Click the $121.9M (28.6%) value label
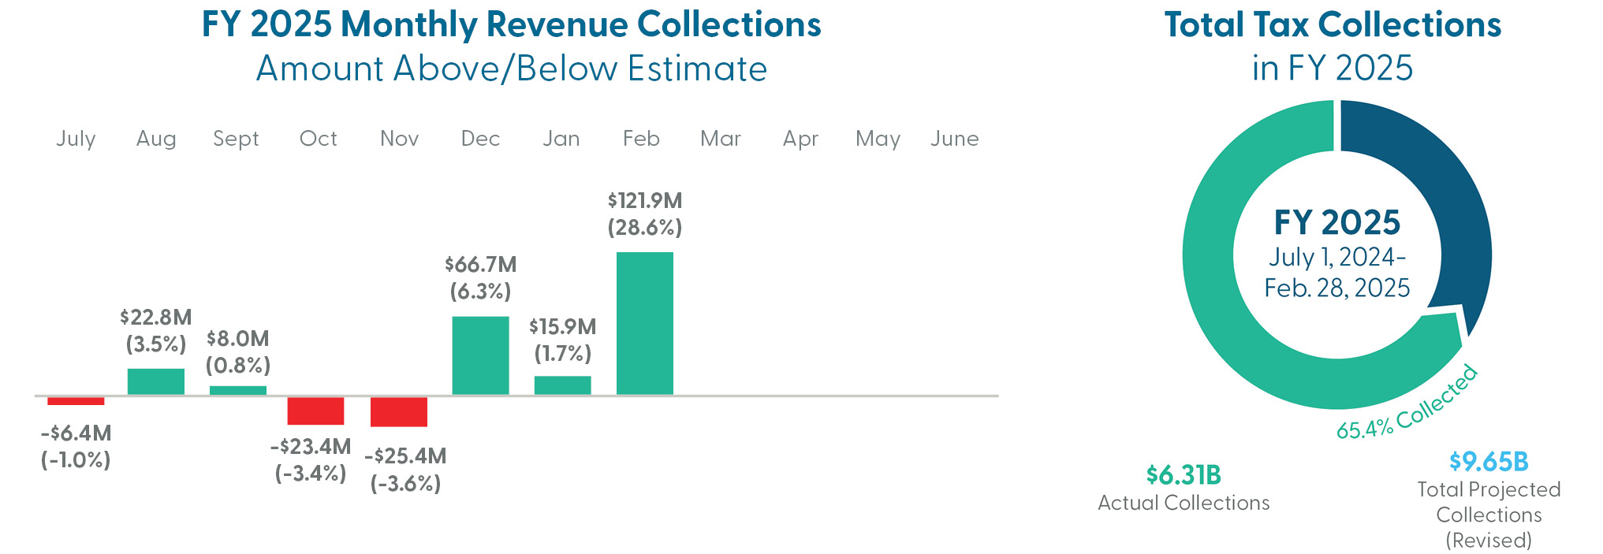 tap(644, 214)
